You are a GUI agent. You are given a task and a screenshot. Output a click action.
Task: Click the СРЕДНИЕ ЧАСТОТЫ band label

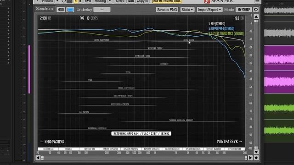pos(131,149)
